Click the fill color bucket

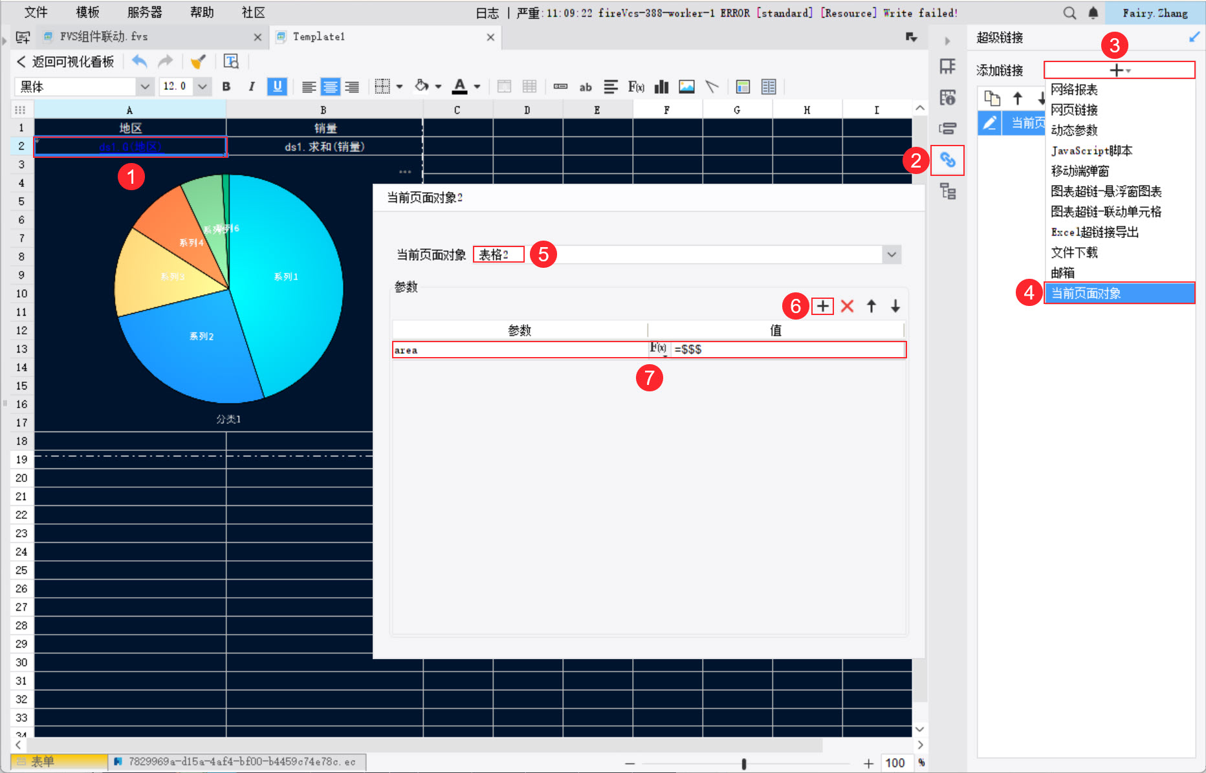[422, 87]
